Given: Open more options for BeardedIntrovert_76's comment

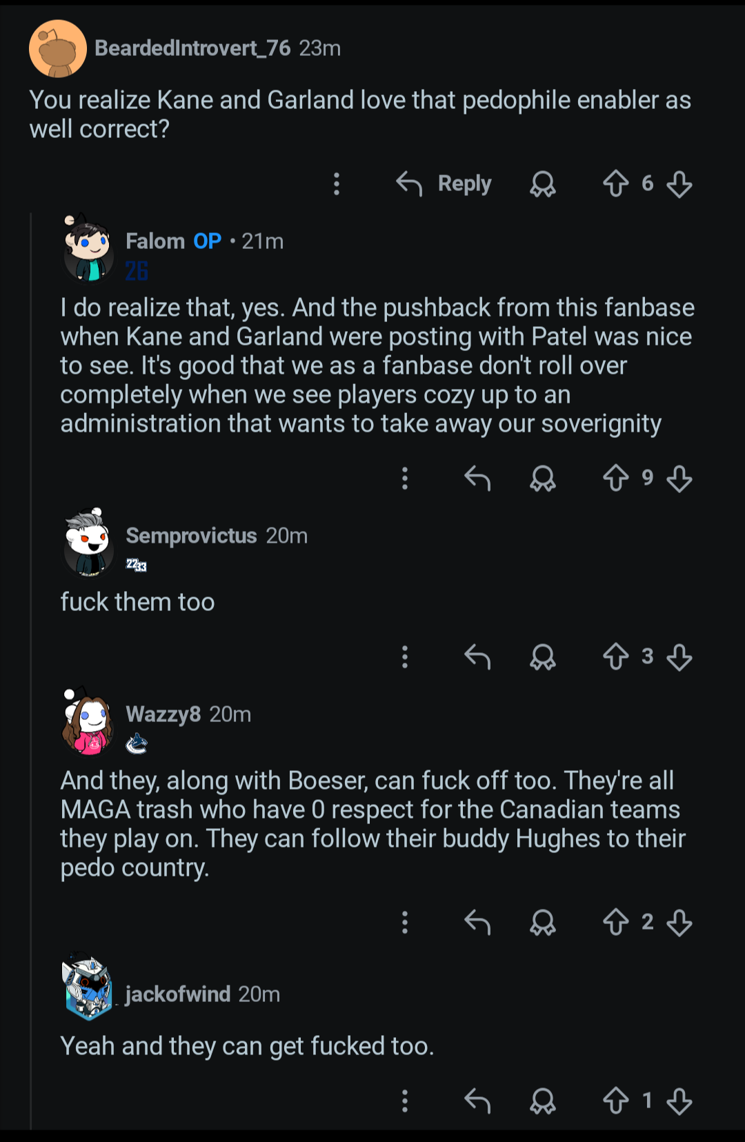Looking at the screenshot, I should coord(337,184).
